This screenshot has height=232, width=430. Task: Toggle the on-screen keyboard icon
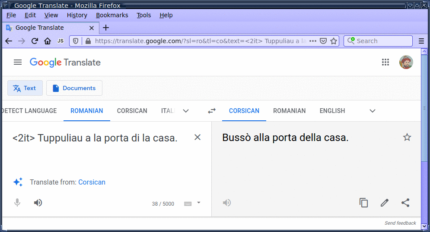coord(188,204)
